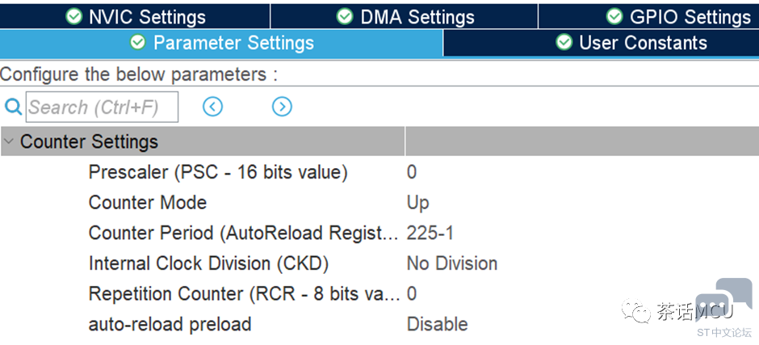Edit the Repetition Counter RCR value
759x345 pixels.
[x=581, y=293]
